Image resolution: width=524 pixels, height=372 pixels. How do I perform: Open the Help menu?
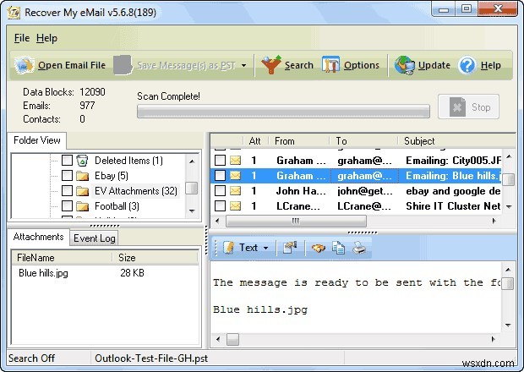46,38
